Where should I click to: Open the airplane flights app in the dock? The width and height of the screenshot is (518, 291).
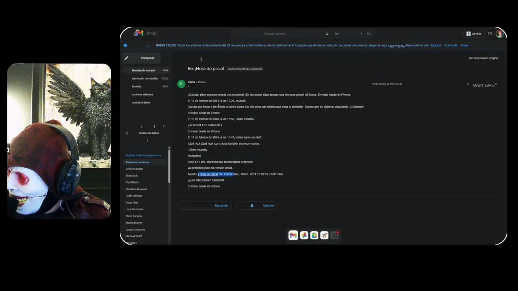click(324, 235)
